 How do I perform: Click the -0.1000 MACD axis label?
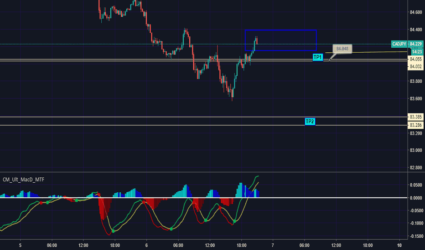(416, 223)
